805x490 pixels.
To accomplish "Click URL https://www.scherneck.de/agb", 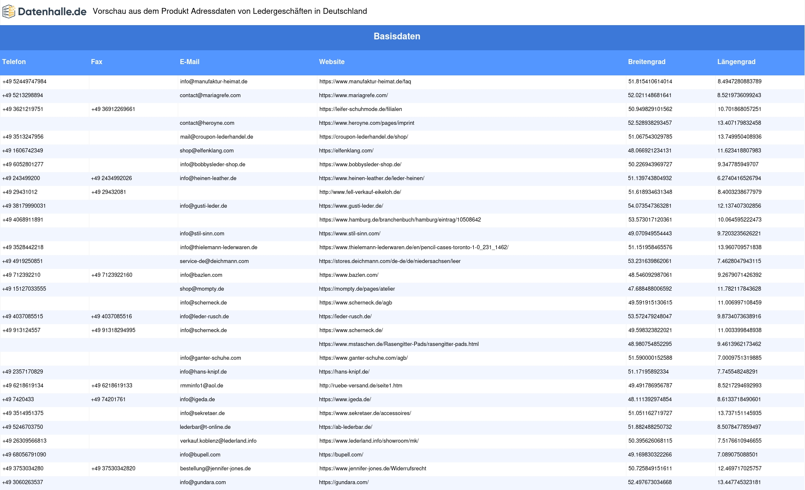I will [356, 303].
